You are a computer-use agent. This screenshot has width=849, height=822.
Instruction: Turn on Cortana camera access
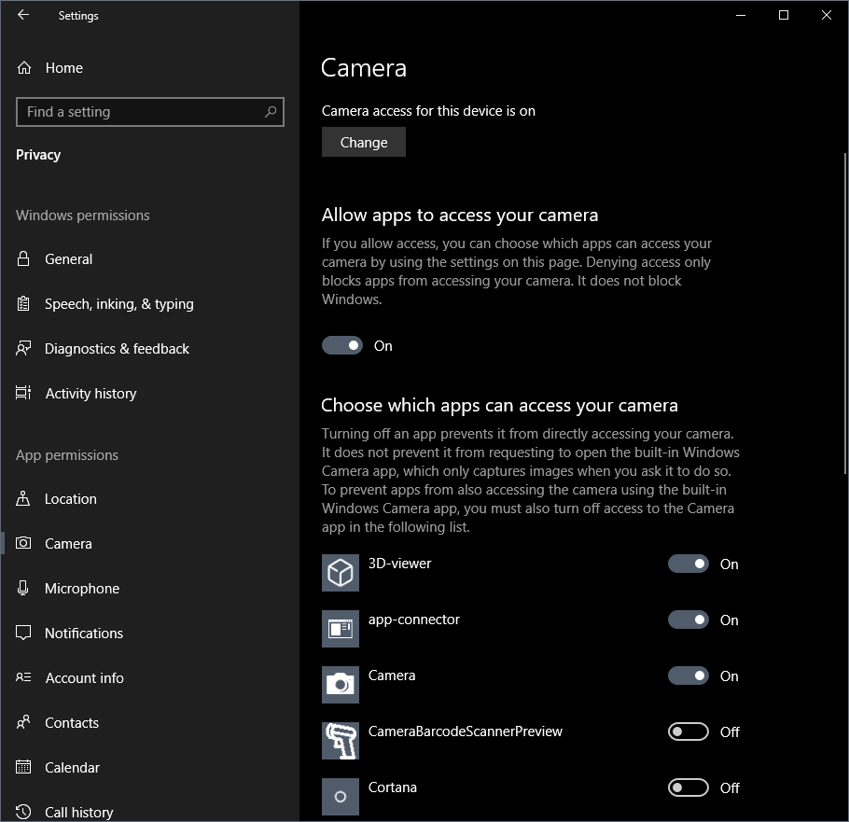tap(689, 787)
